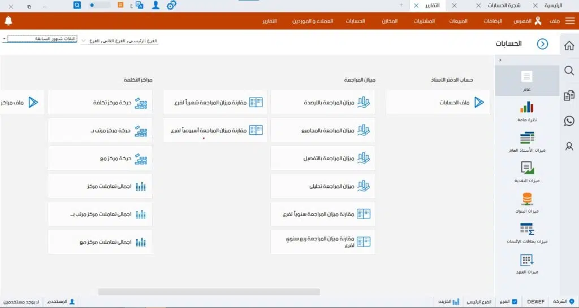Click the orange square icon in title bar

pyautogui.click(x=120, y=5)
